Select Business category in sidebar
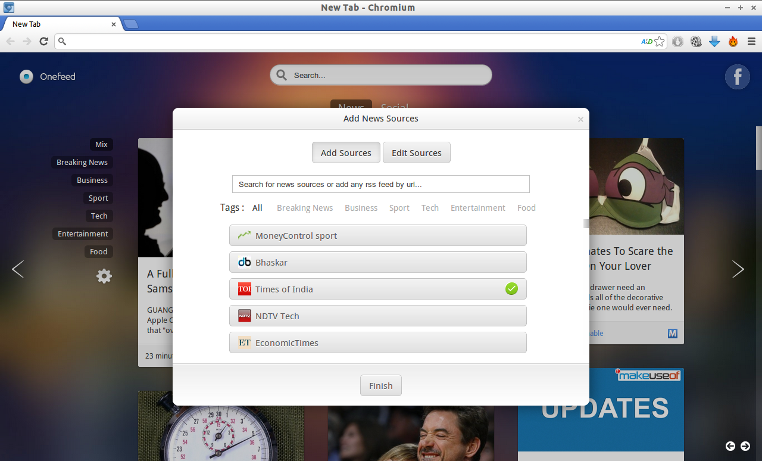762x461 pixels. [92, 180]
